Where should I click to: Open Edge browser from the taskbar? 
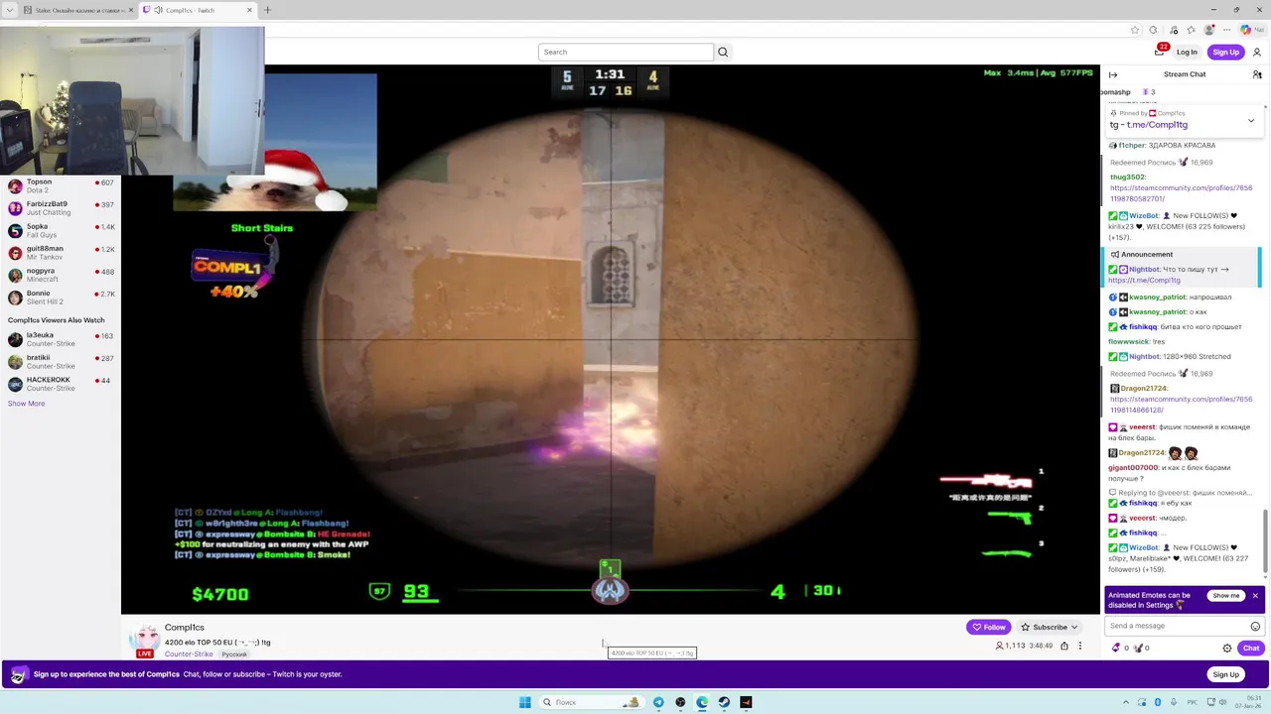pos(702,702)
